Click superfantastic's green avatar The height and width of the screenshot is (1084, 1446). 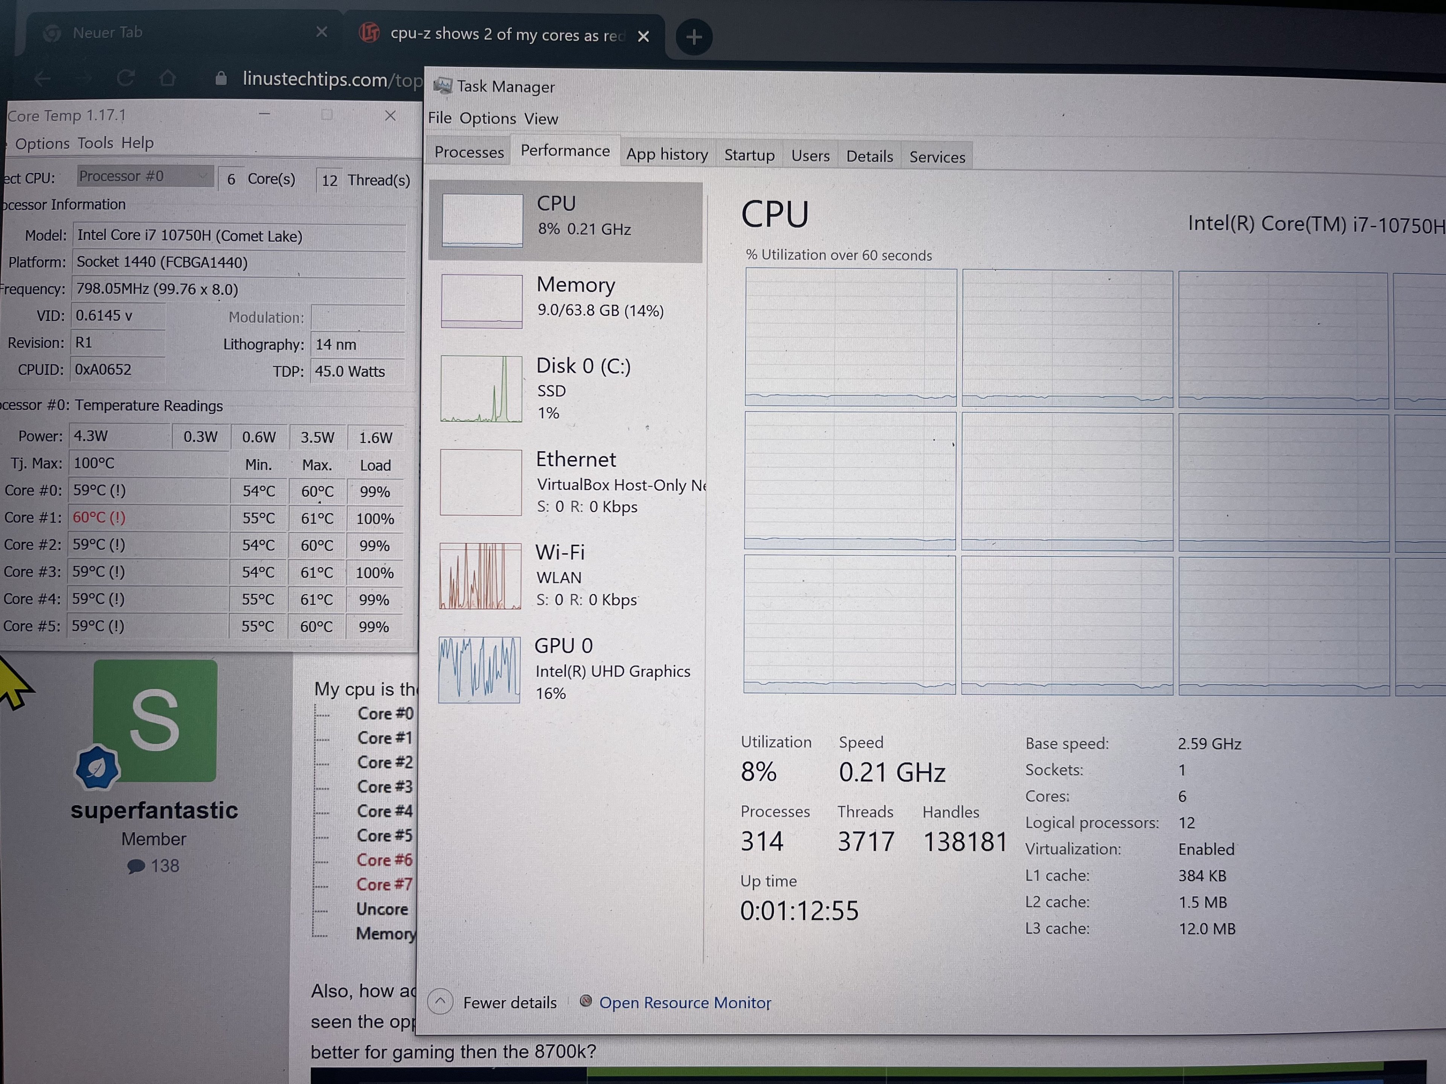coord(155,720)
